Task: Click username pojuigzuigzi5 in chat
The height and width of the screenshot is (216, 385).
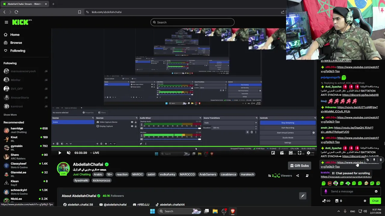Action: pos(330,77)
